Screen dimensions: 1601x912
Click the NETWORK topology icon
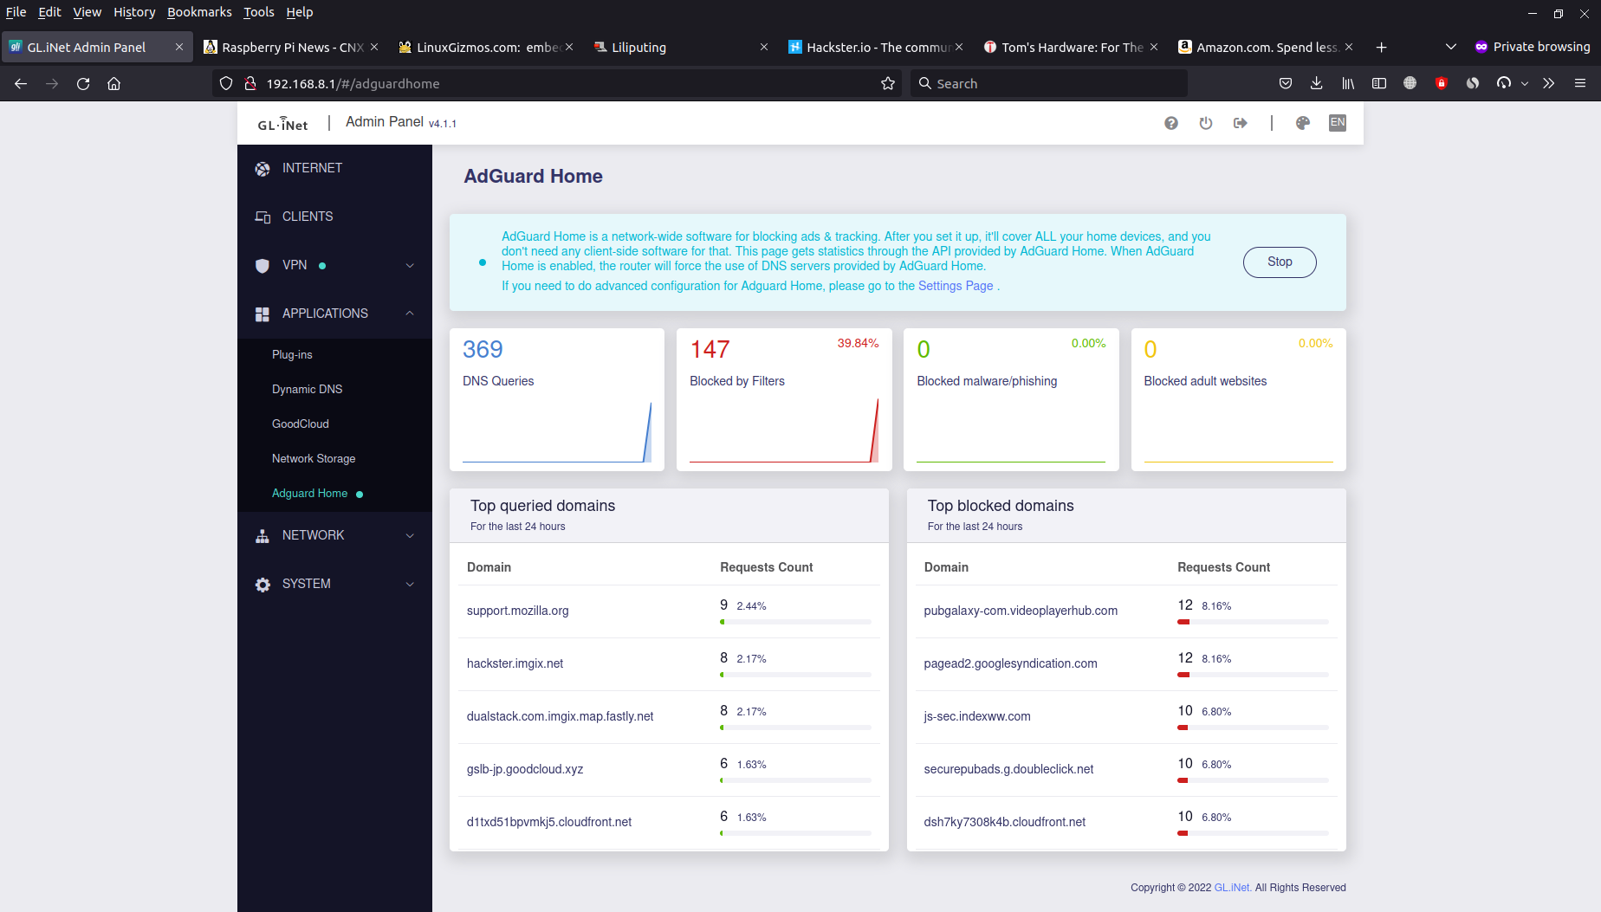(x=263, y=536)
